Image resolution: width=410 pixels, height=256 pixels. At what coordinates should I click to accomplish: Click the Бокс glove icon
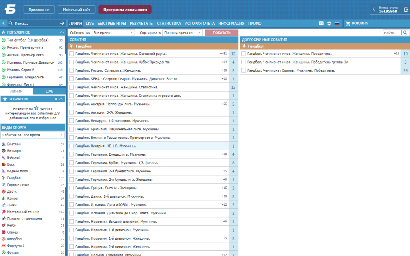pyautogui.click(x=4, y=164)
